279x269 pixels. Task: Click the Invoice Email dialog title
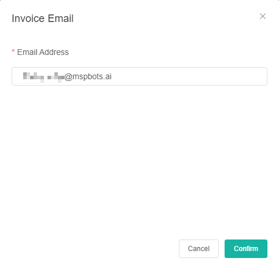(x=43, y=19)
